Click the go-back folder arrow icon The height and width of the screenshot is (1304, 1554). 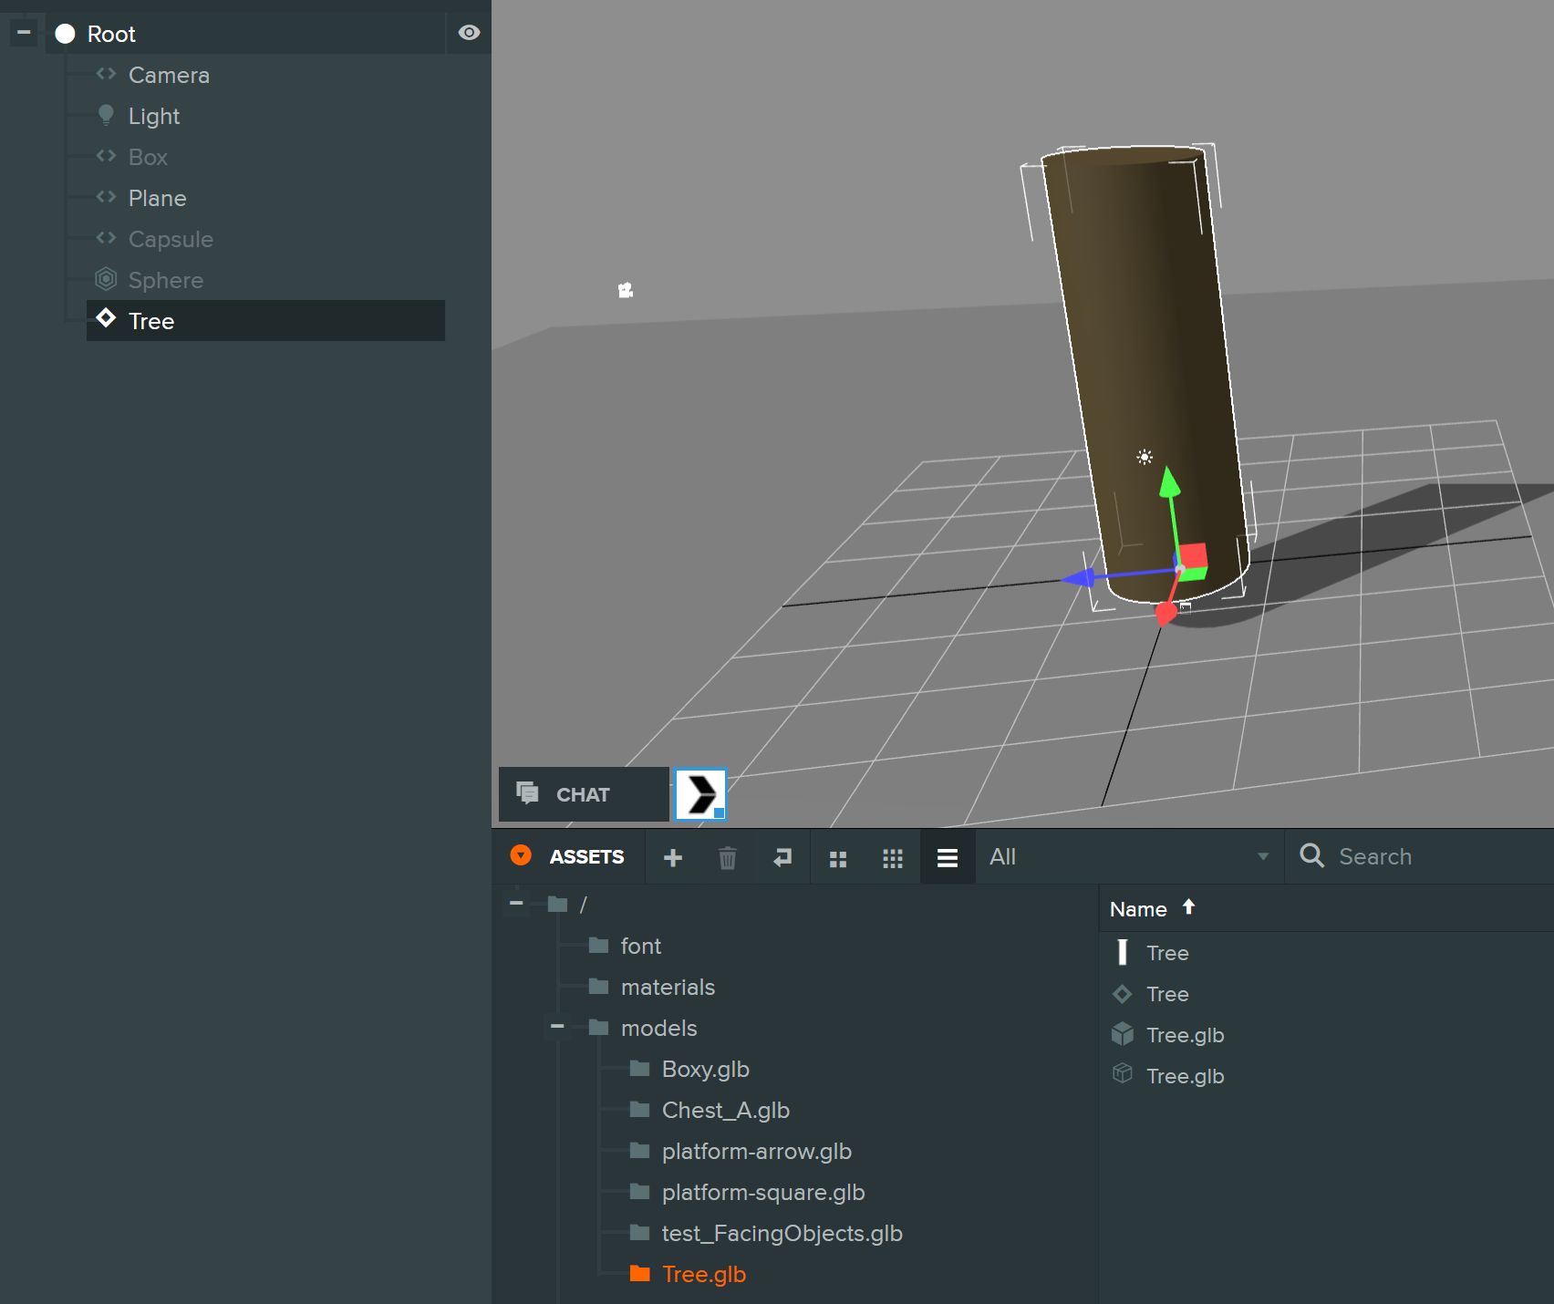point(782,857)
